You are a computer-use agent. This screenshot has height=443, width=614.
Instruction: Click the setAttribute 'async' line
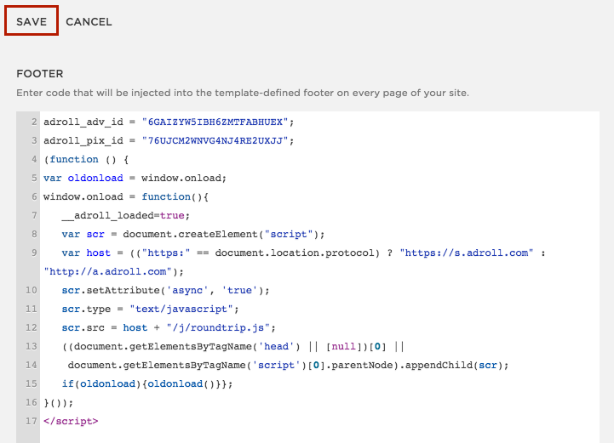point(166,291)
